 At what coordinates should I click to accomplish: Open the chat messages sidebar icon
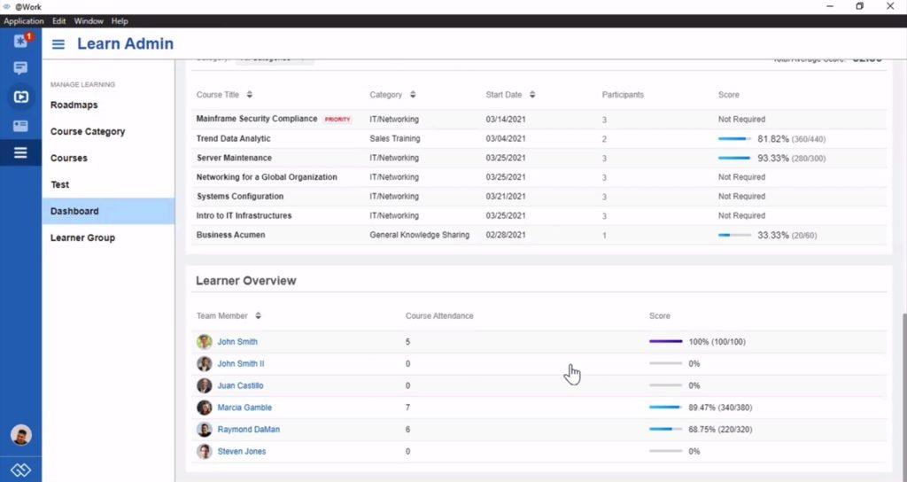(x=20, y=68)
